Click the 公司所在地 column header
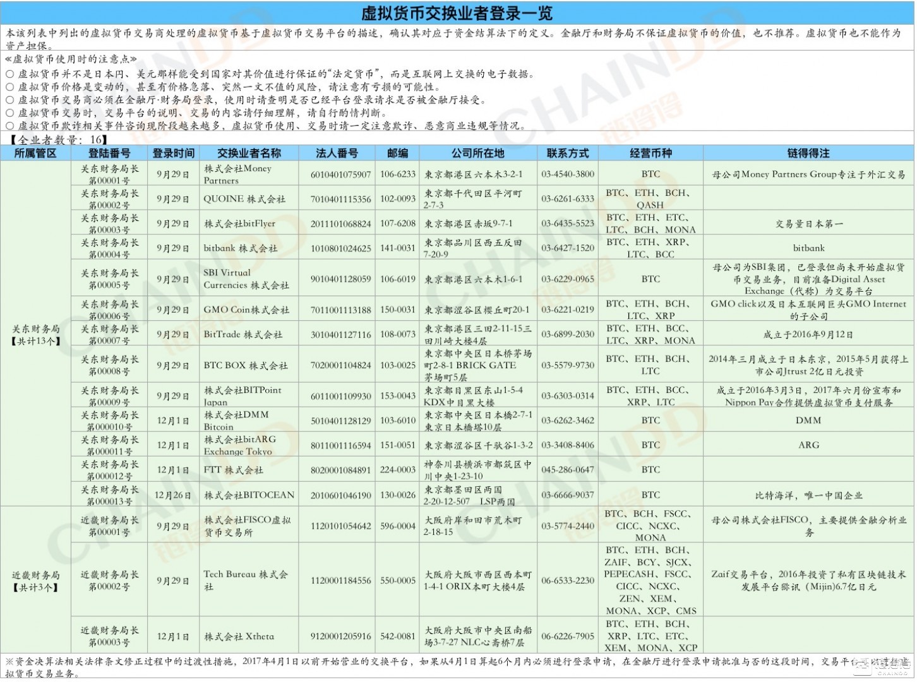 478,153
